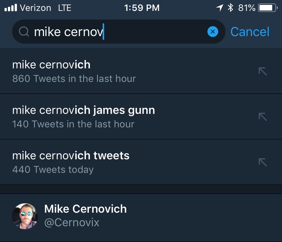Fill search with 'mike cernovich tweets' arrow
The height and width of the screenshot is (242, 282).
[x=262, y=162]
